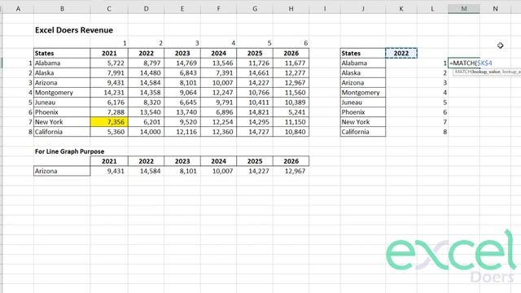Click Montgomery in main table
This screenshot has width=521, height=293.
(62, 92)
